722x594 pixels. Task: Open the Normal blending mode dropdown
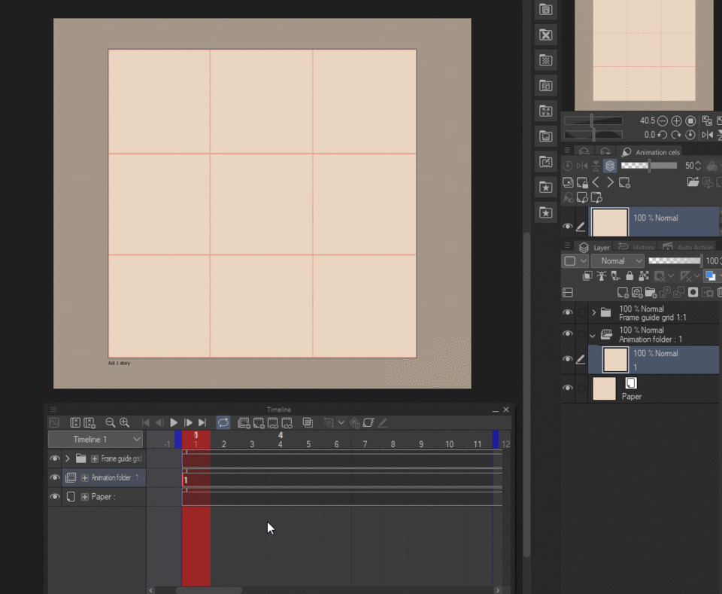coord(617,260)
